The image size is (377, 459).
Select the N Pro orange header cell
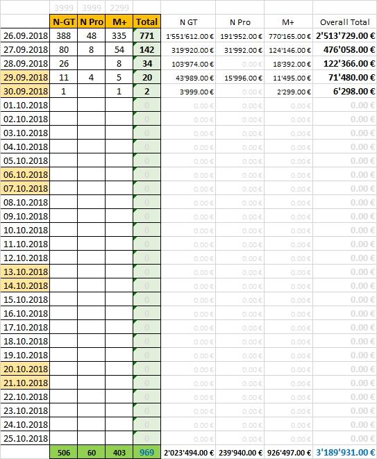[92, 22]
